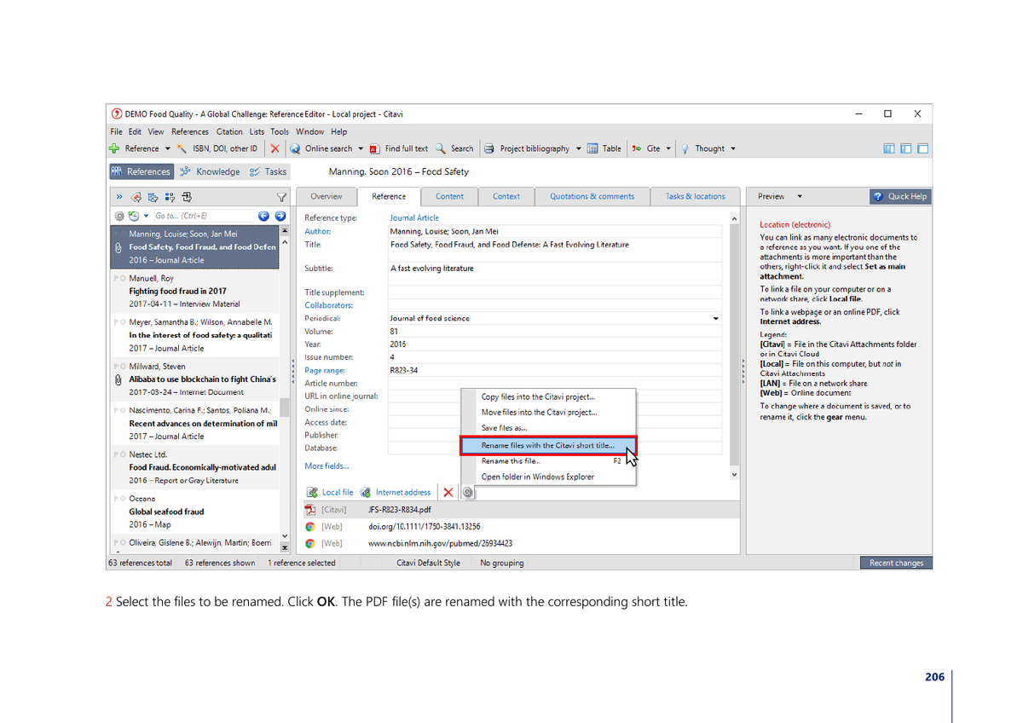Choose Move files into the Citavi project
The width and height of the screenshot is (1023, 723).
click(548, 413)
